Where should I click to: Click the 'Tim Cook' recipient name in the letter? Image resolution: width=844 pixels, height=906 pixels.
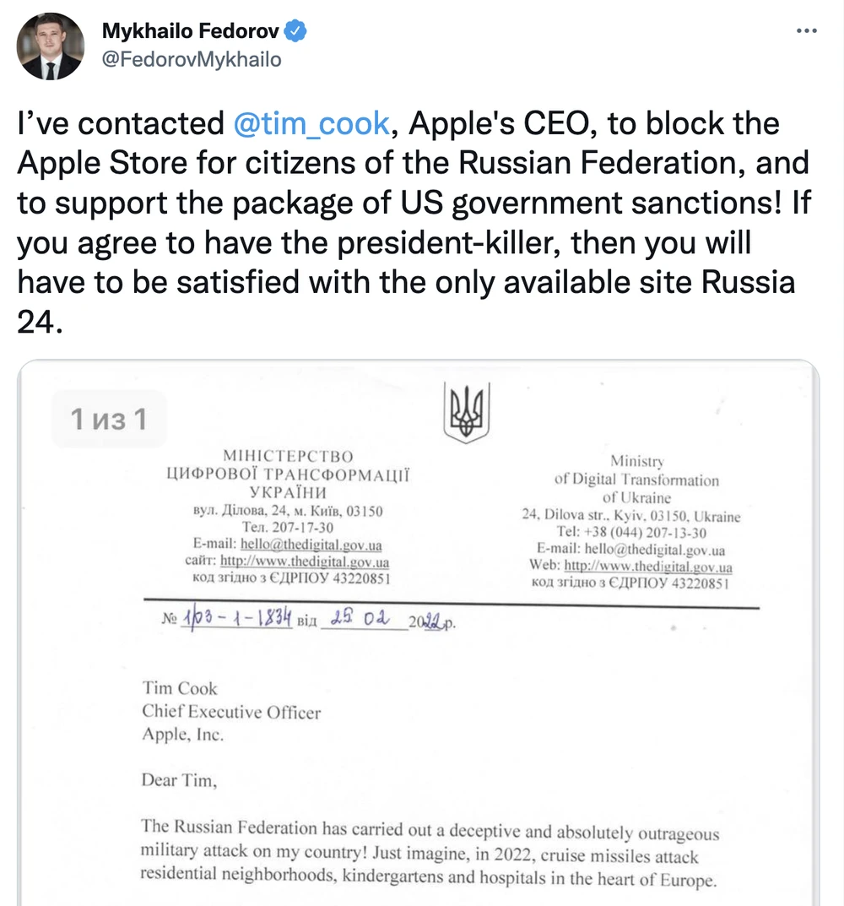click(x=179, y=688)
